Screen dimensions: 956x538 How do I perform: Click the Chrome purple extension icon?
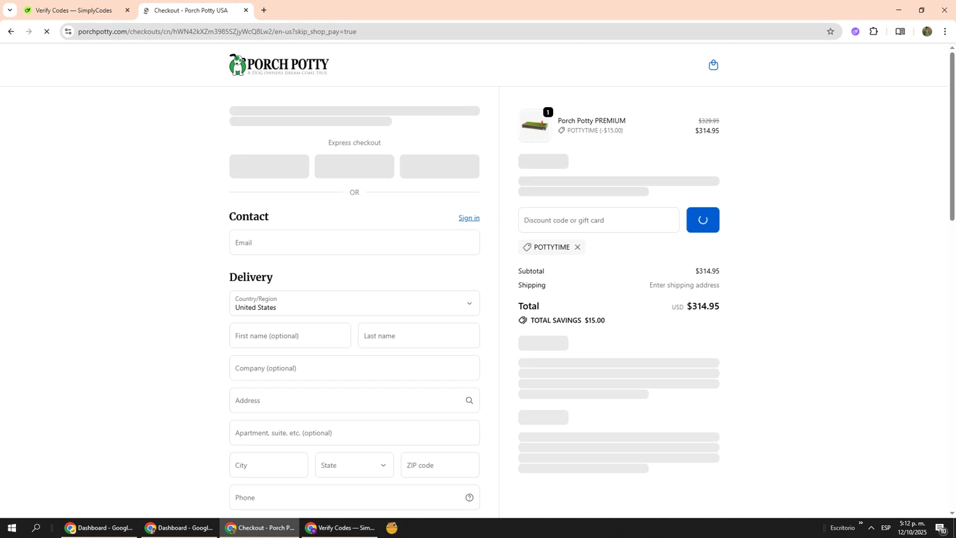(855, 31)
